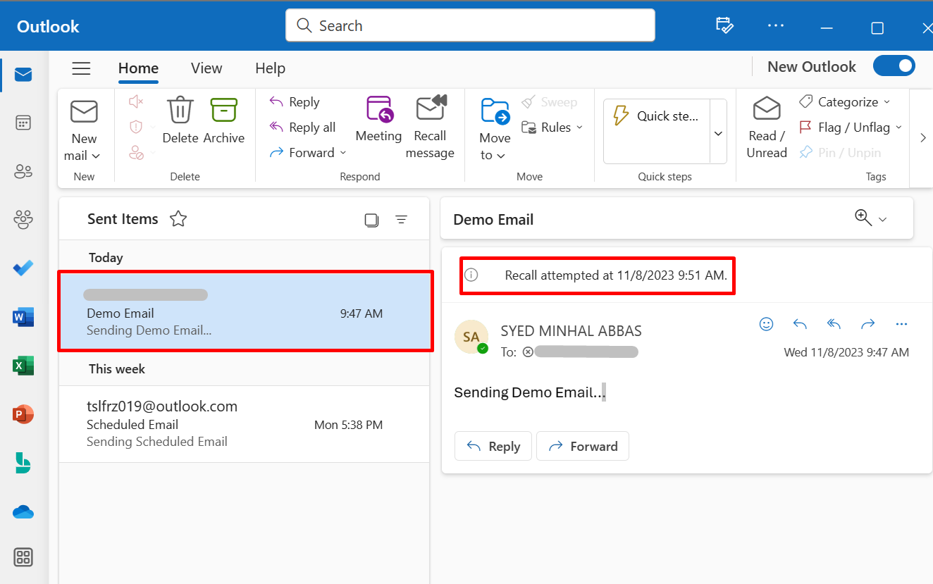This screenshot has width=933, height=584.
Task: Turn off the New Outlook toggle
Action: (x=894, y=67)
